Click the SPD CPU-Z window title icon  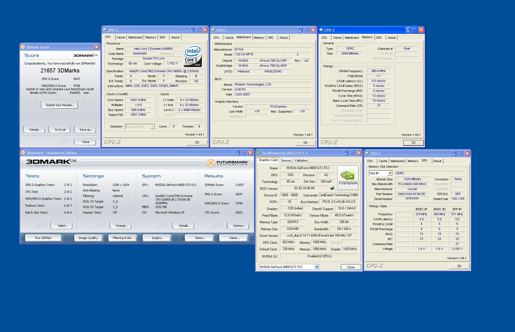click(367, 153)
